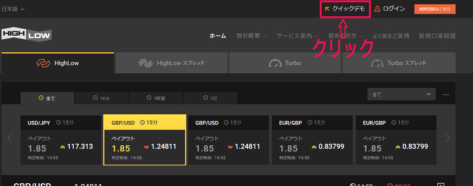Viewport: 473px width, 186px height.
Task: Expand the 取引概要 menu
Action: coord(251,36)
